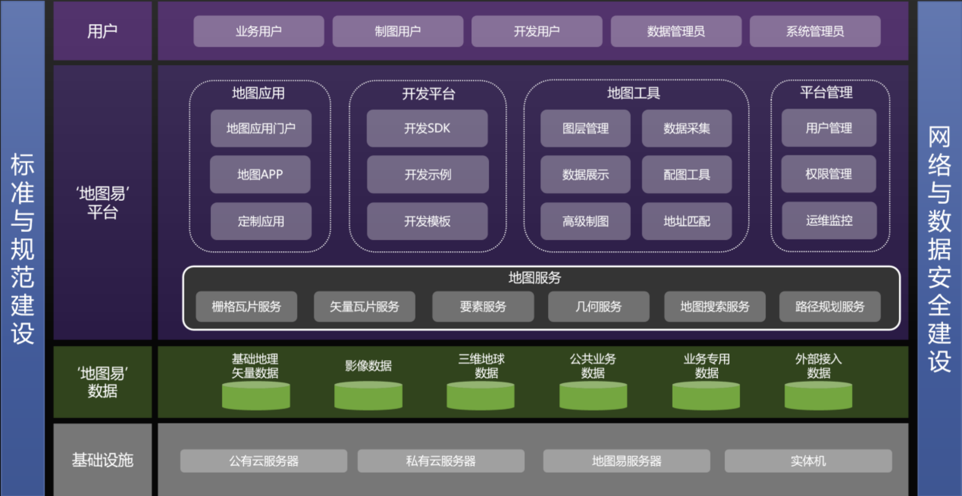Select the 数据采集 block
The height and width of the screenshot is (496, 962).
click(687, 128)
